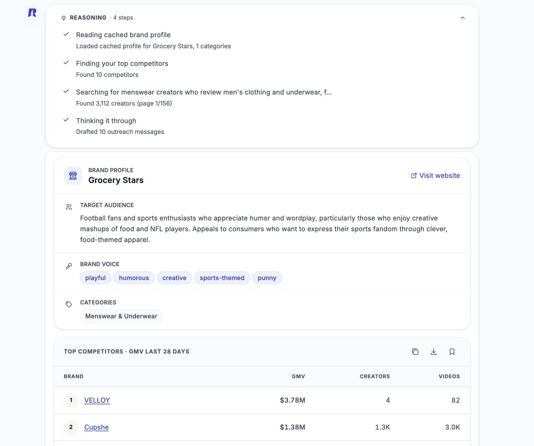Click the BRAND column header

click(x=73, y=376)
